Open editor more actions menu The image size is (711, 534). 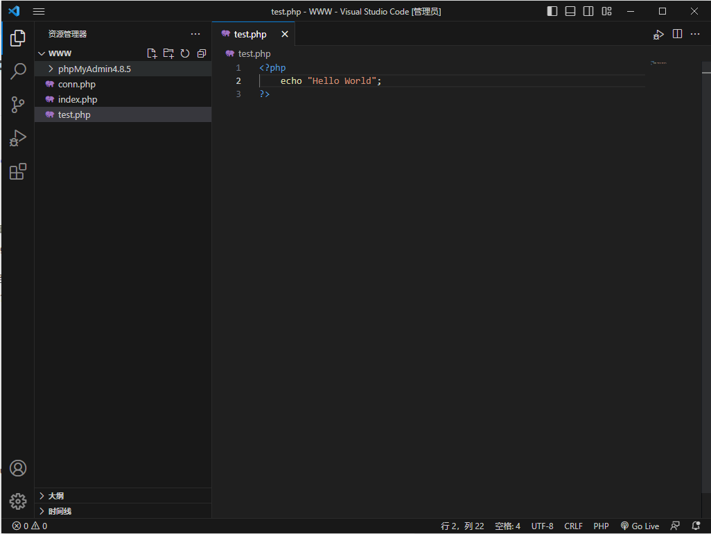pos(695,34)
